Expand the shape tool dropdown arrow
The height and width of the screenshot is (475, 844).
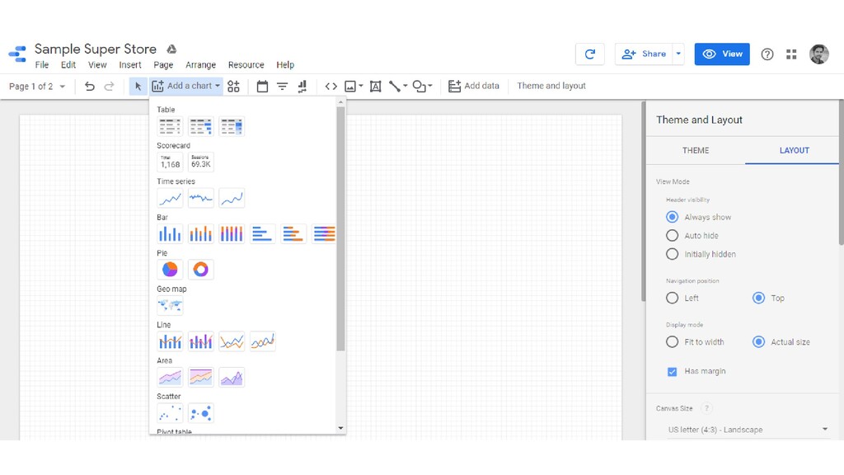coord(429,86)
